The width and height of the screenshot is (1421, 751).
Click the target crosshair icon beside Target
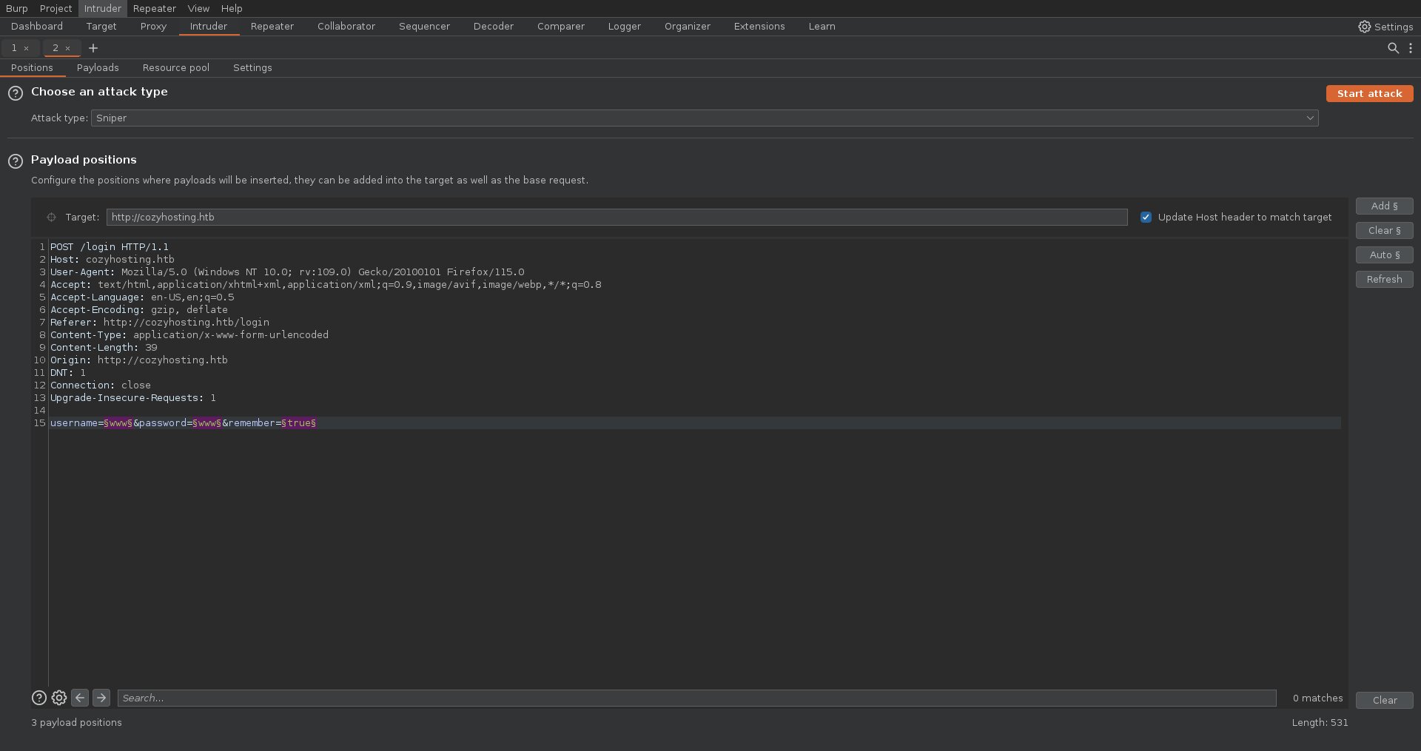51,218
